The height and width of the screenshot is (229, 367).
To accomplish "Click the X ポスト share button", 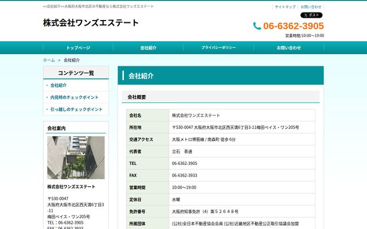I will pyautogui.click(x=311, y=15).
